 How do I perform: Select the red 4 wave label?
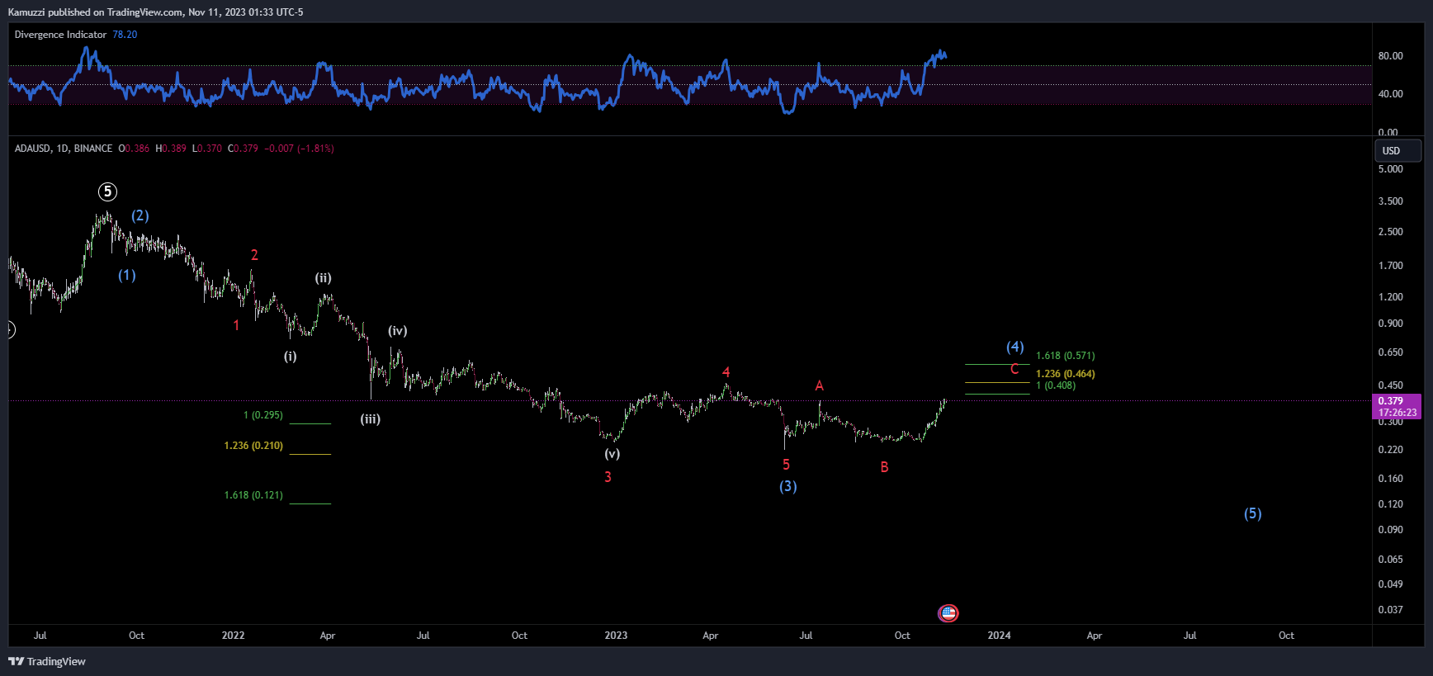pyautogui.click(x=726, y=372)
